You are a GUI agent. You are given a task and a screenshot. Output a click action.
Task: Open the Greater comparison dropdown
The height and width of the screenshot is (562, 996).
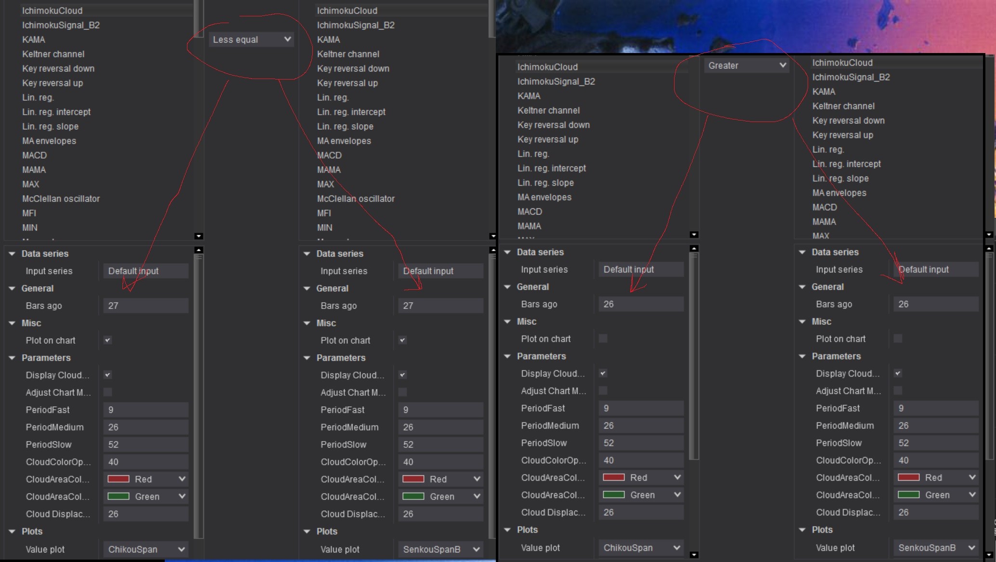[746, 66]
